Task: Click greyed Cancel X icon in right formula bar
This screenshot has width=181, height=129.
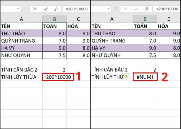Action: tap(125, 9)
